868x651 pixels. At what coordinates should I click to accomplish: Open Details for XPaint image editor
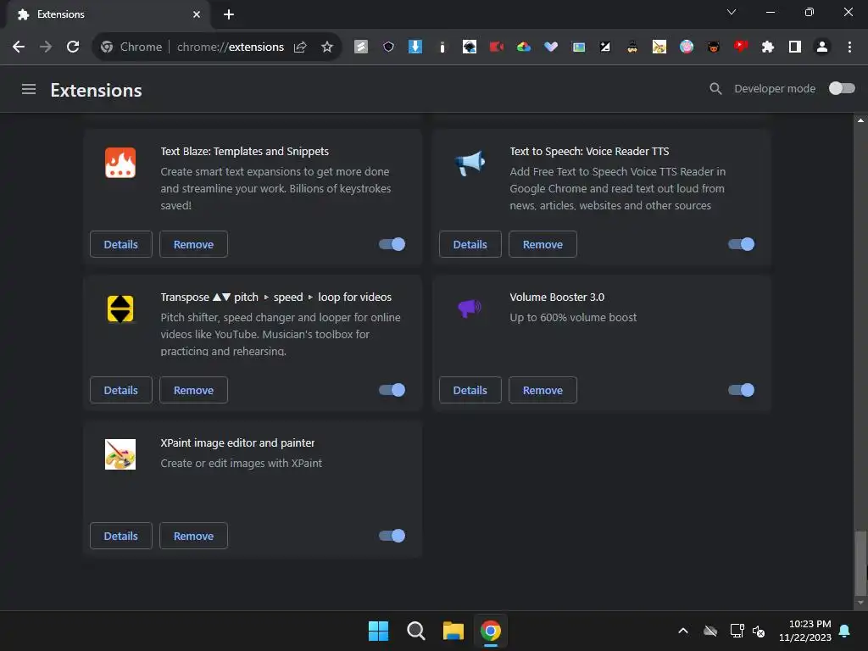(x=120, y=536)
